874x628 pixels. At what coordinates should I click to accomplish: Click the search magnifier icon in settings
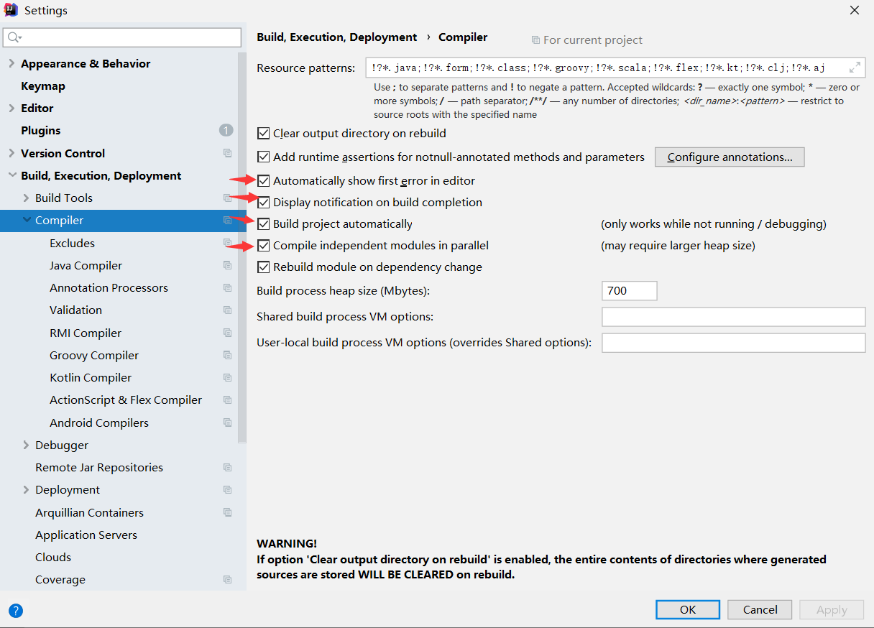[x=14, y=37]
